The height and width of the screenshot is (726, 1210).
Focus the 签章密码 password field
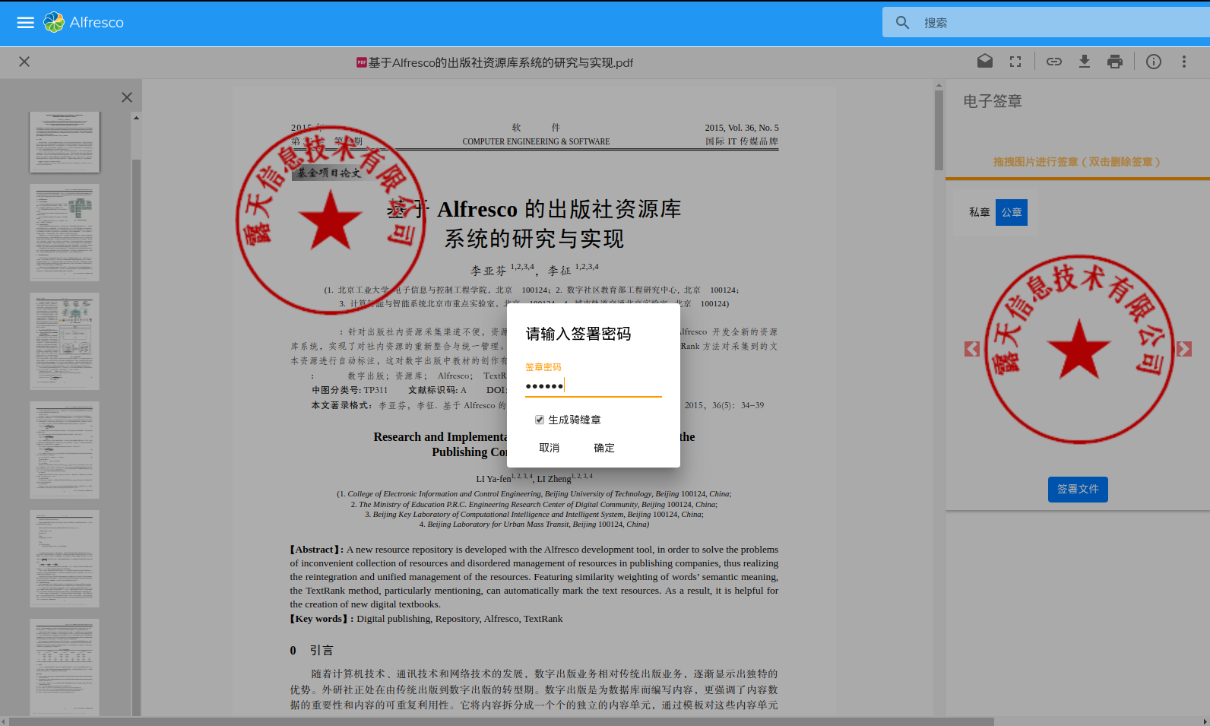[x=594, y=386]
